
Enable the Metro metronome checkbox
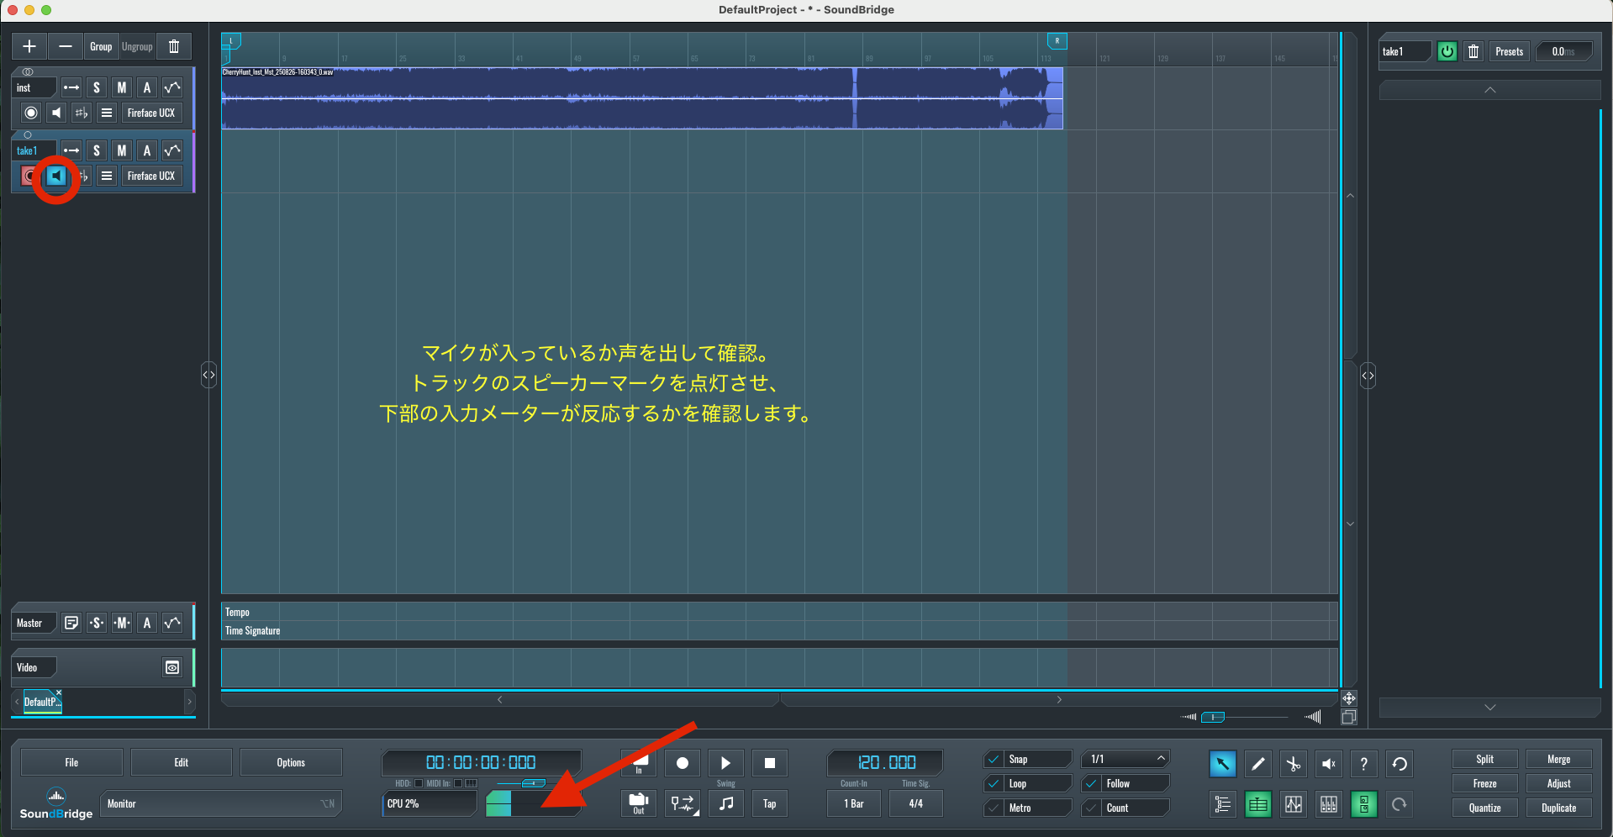tap(994, 808)
